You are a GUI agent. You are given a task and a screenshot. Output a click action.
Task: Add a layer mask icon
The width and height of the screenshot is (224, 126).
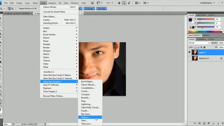[x=204, y=123]
